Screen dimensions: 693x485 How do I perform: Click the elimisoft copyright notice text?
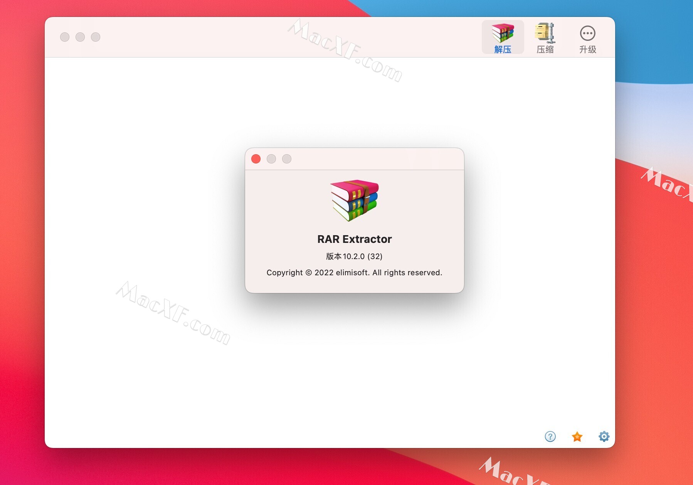[354, 272]
